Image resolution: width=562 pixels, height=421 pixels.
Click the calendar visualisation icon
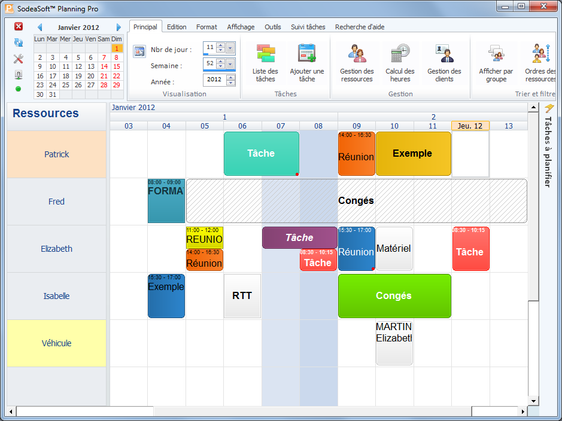pyautogui.click(x=139, y=51)
